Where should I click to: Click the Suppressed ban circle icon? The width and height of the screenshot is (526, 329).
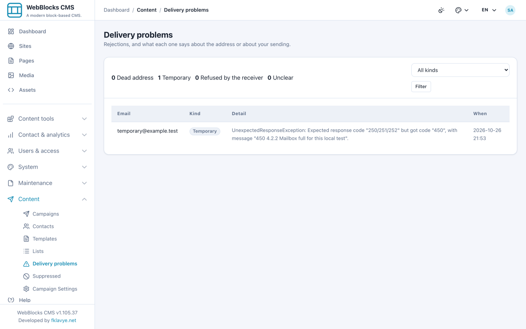coord(26,276)
